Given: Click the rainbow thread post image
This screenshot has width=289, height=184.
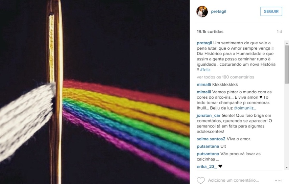Looking at the screenshot, I should tap(95, 92).
